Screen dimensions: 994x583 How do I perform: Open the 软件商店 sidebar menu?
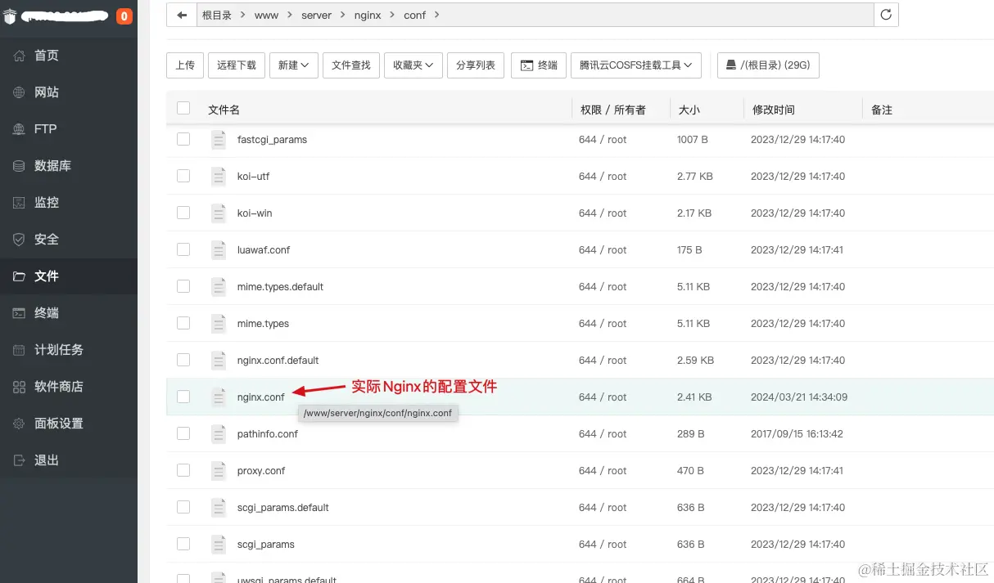[69, 387]
